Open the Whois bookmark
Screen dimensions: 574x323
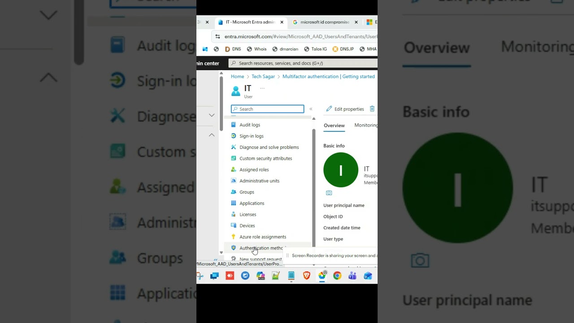(257, 49)
